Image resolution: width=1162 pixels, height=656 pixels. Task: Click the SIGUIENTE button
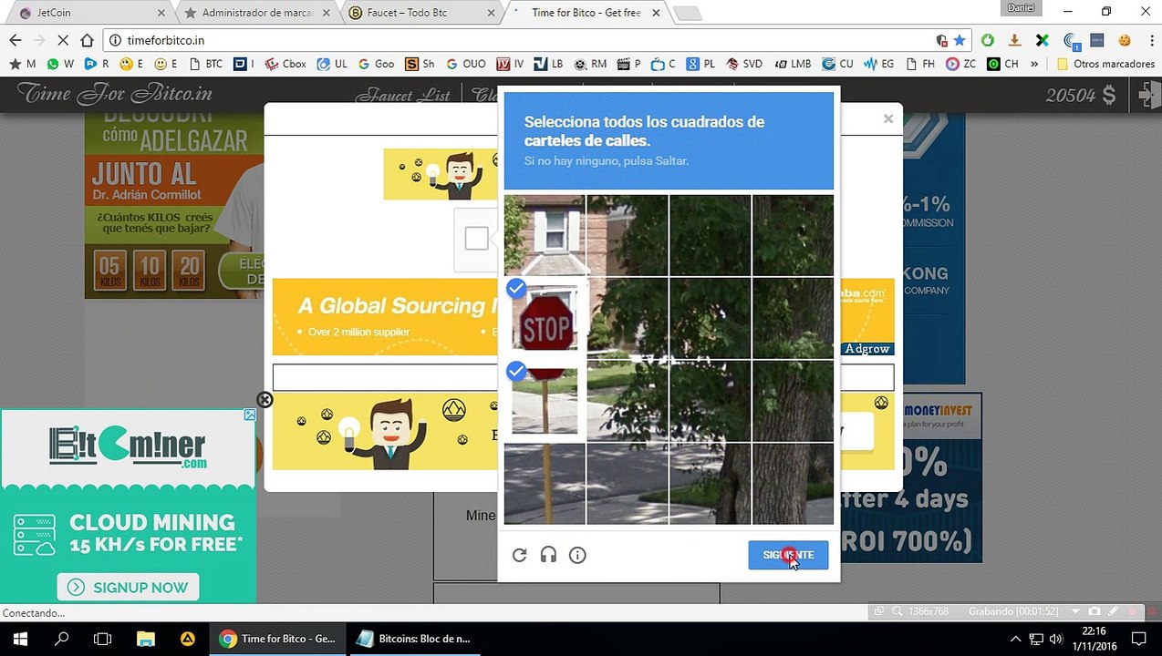pos(788,555)
